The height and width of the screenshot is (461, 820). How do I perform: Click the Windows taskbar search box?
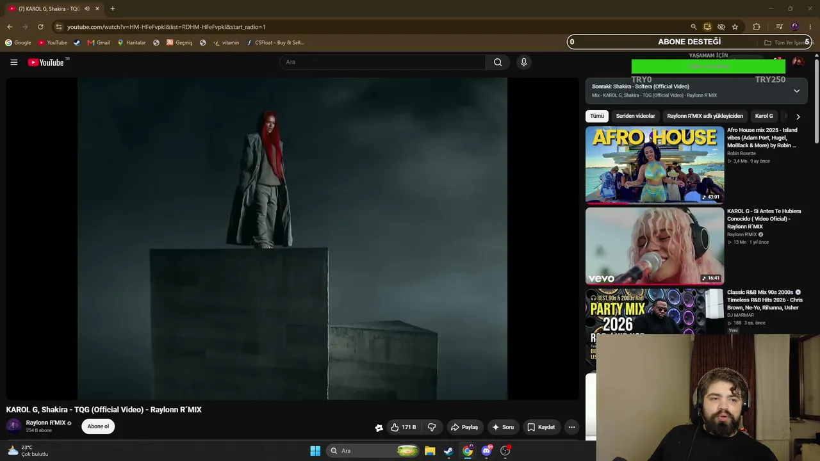373,451
